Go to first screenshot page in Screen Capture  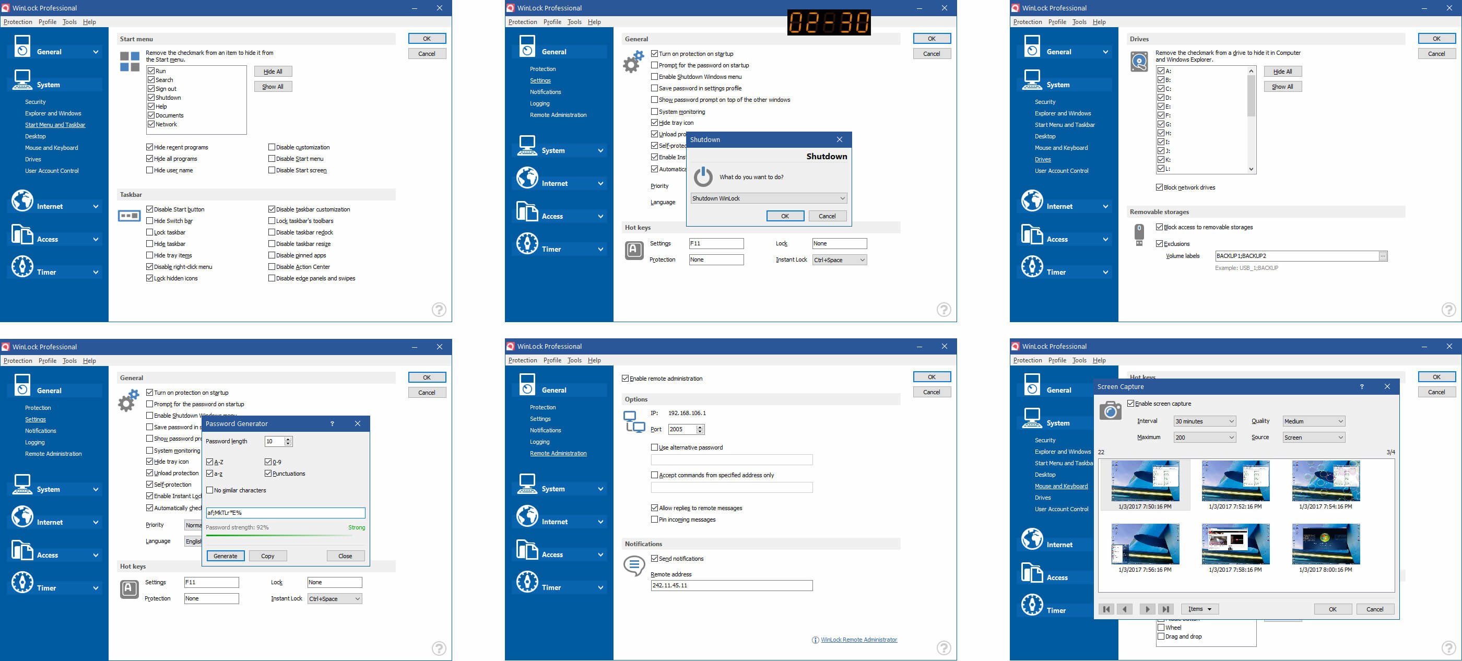tap(1105, 609)
